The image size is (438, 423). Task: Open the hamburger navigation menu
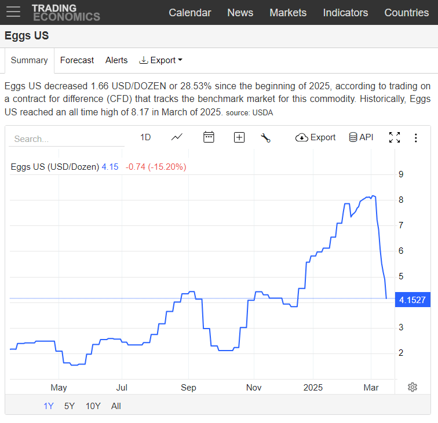[x=13, y=12]
